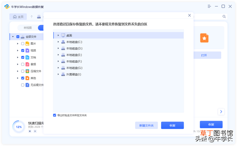Expand the 桌面 folder in dialog
This screenshot has width=237, height=146.
[58, 35]
